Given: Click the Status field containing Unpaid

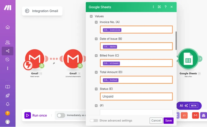Looking at the screenshot, I should coord(136,96).
